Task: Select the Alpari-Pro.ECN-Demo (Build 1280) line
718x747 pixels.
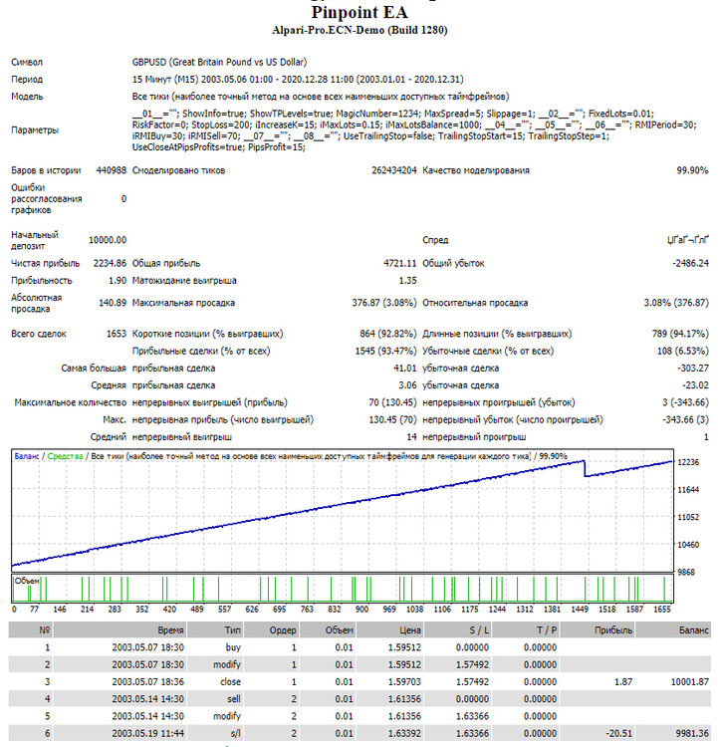Action: [x=359, y=31]
